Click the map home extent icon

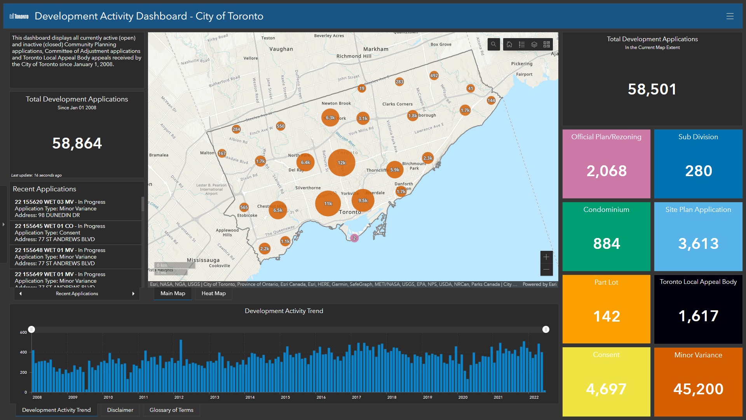[x=509, y=44]
